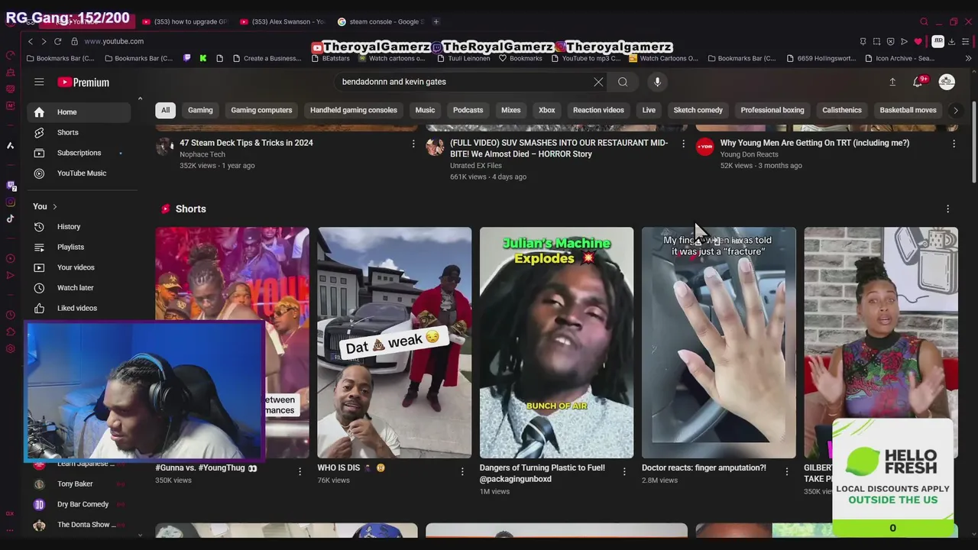Select the Reaction videos filter chip
The width and height of the screenshot is (978, 550).
tap(598, 110)
